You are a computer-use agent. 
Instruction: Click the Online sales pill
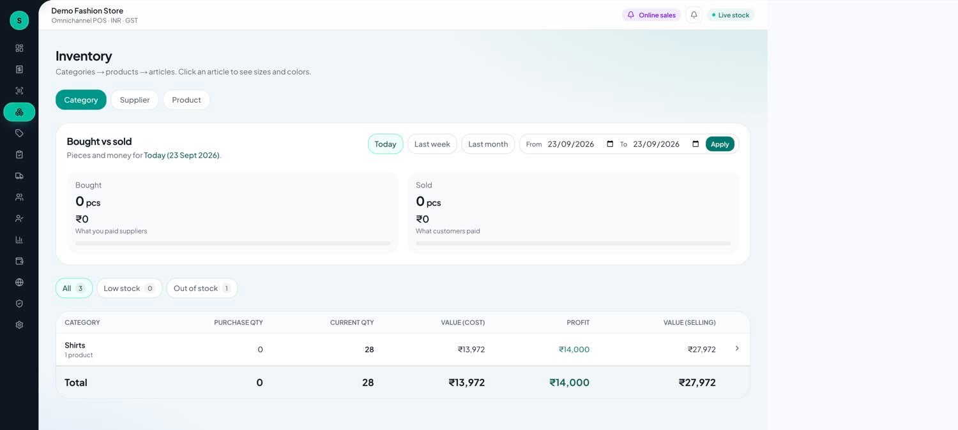651,15
